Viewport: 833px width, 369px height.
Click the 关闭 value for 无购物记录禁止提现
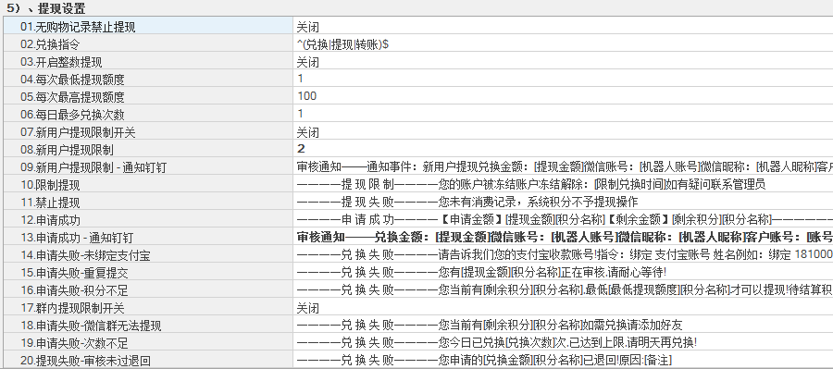coord(308,27)
